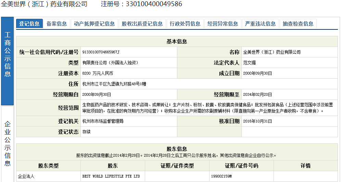Click the 统一社会信用代码/注册号 label
Screen dimensions: 341x182
(49, 52)
